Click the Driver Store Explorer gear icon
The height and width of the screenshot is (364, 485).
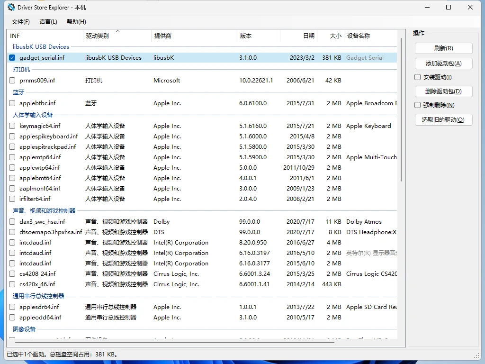tap(11, 7)
